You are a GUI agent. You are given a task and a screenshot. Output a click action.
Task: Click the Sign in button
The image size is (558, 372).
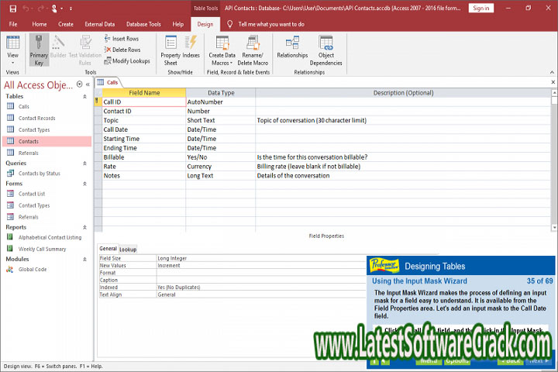[481, 9]
